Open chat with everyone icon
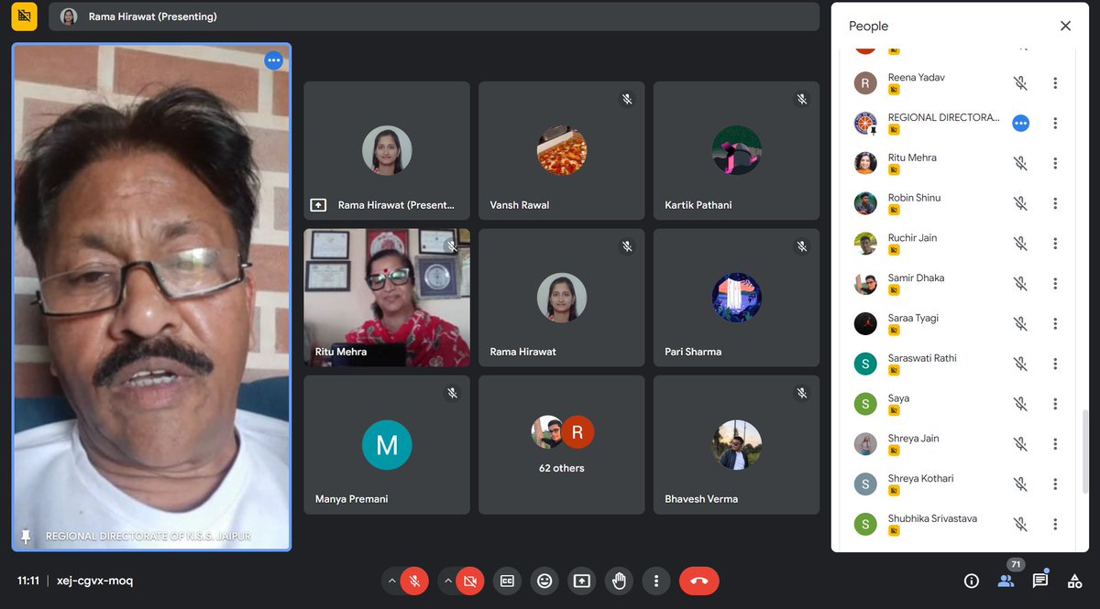The width and height of the screenshot is (1100, 609). click(1040, 581)
